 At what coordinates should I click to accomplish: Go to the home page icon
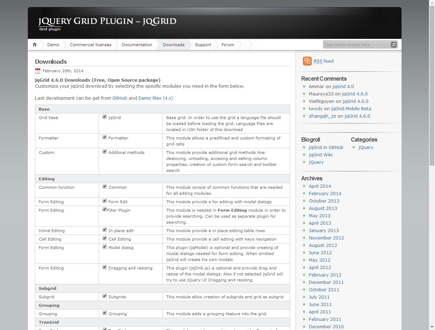click(35, 45)
